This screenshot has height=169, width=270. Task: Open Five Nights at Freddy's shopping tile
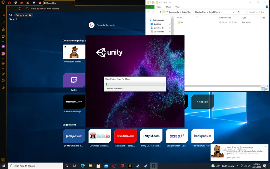tap(74, 52)
